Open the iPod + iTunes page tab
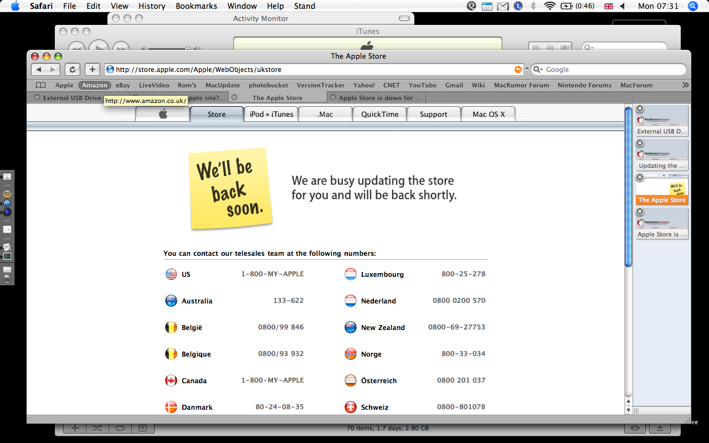 coord(271,114)
